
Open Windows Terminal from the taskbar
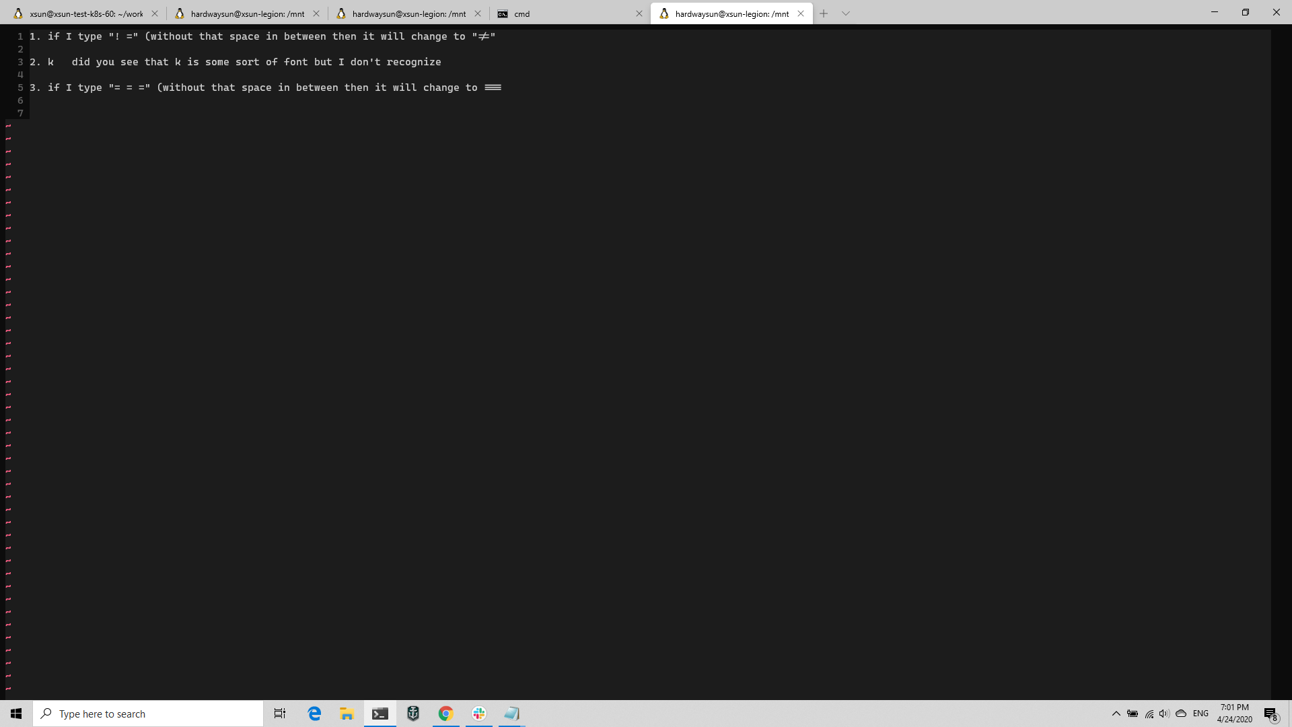coord(380,714)
